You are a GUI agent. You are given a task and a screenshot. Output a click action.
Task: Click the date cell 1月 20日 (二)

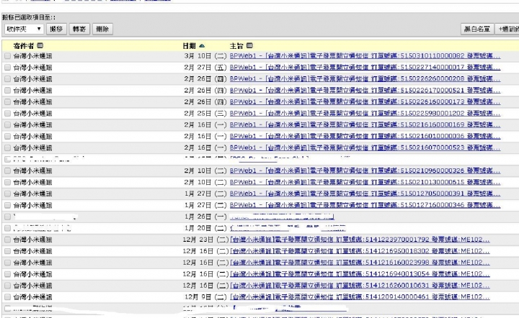point(205,229)
